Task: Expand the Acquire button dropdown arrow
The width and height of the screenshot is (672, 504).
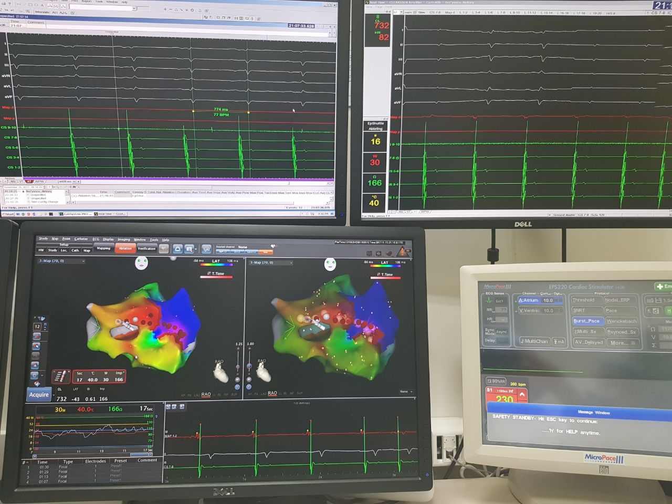Action: (x=52, y=395)
